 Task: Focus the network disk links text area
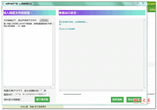28,54
